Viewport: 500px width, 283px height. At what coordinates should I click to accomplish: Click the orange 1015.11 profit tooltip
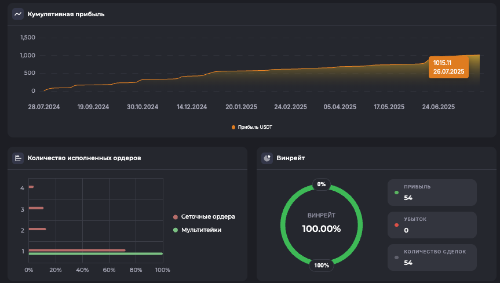(x=448, y=67)
